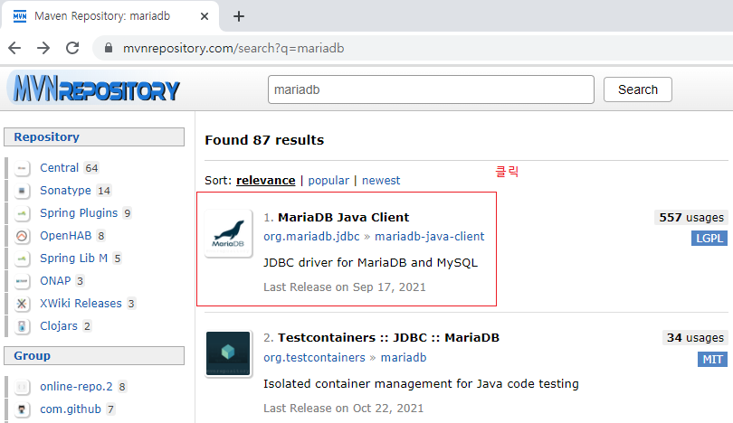Filter by online-repo.2 group link
The image size is (733, 423).
pyautogui.click(x=76, y=387)
